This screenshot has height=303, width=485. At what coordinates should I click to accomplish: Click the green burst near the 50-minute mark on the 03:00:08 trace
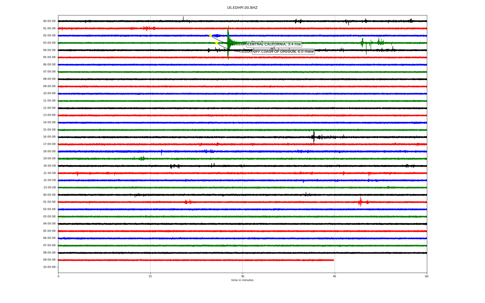[x=363, y=43]
